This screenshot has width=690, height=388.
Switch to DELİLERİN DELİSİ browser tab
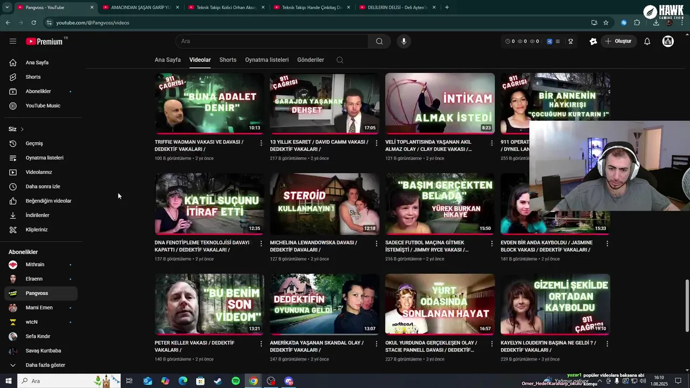point(397,8)
